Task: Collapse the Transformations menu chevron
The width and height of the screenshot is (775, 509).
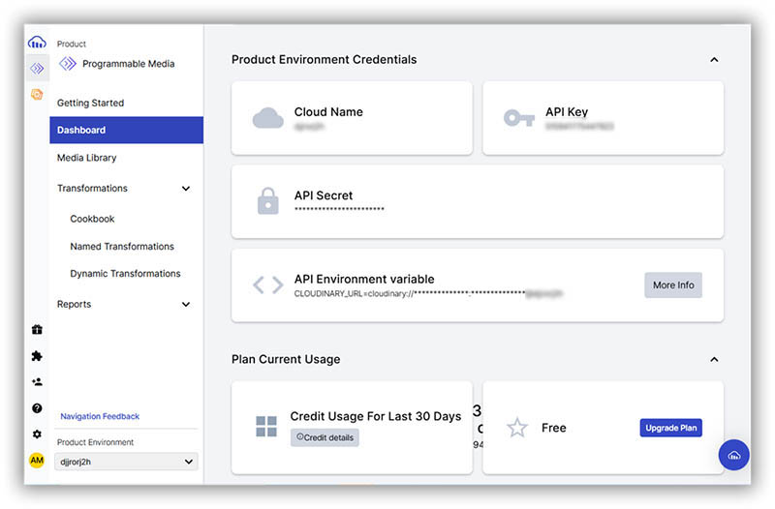Action: coord(186,189)
